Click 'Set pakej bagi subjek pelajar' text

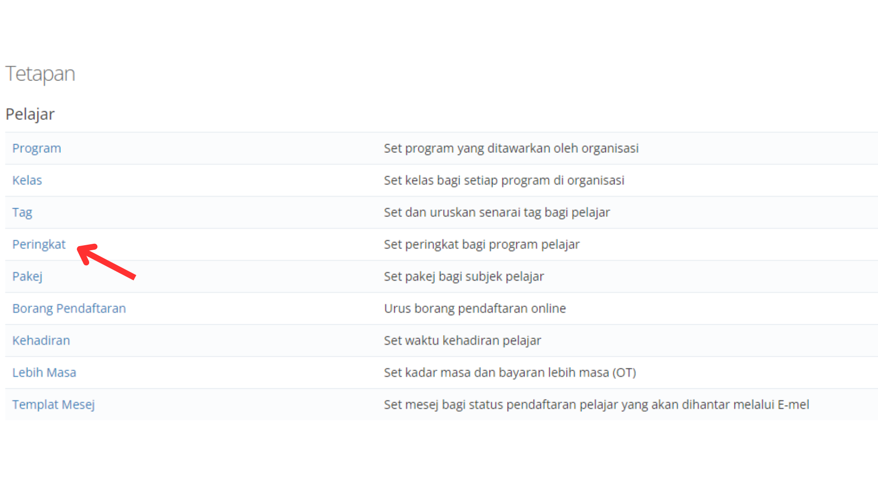coord(463,276)
